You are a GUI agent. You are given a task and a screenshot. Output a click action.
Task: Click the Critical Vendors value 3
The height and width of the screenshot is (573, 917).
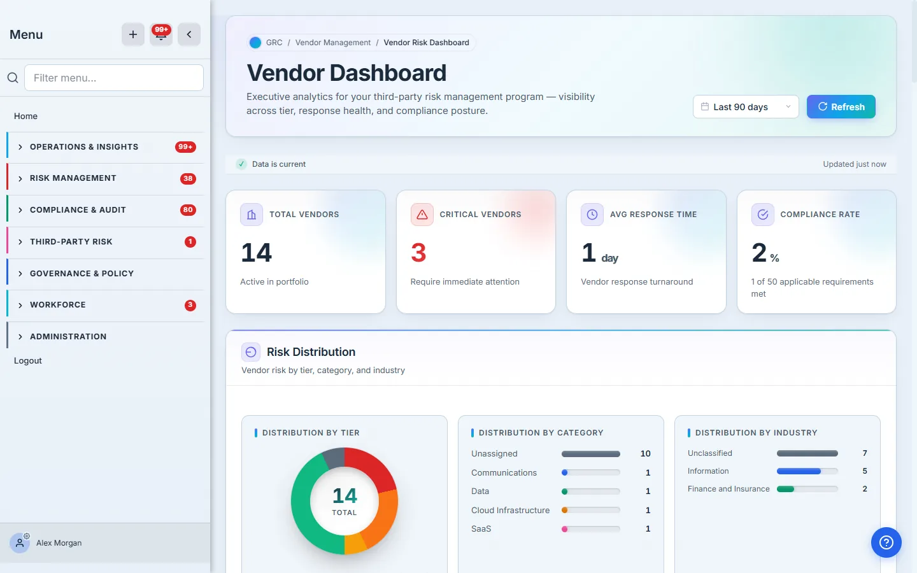[418, 253]
